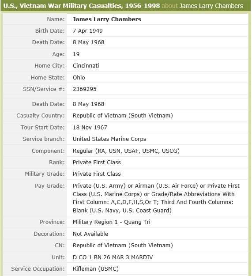The height and width of the screenshot is (276, 252).
Task: Click the database title U.S., Vietnam War Military Casualties
Action: [81, 6]
